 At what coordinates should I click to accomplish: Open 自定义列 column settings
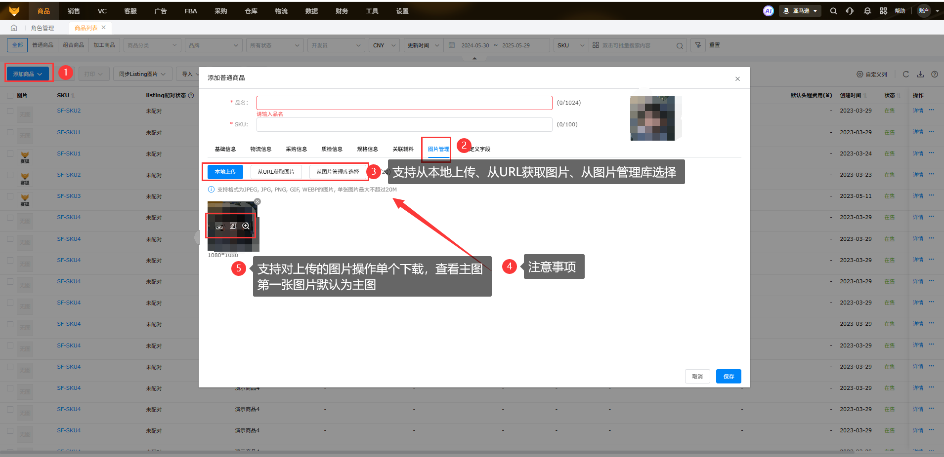tap(872, 75)
